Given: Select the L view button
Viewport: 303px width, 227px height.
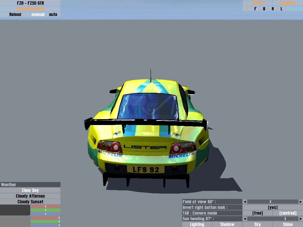Looking at the screenshot, I should click(281, 9).
